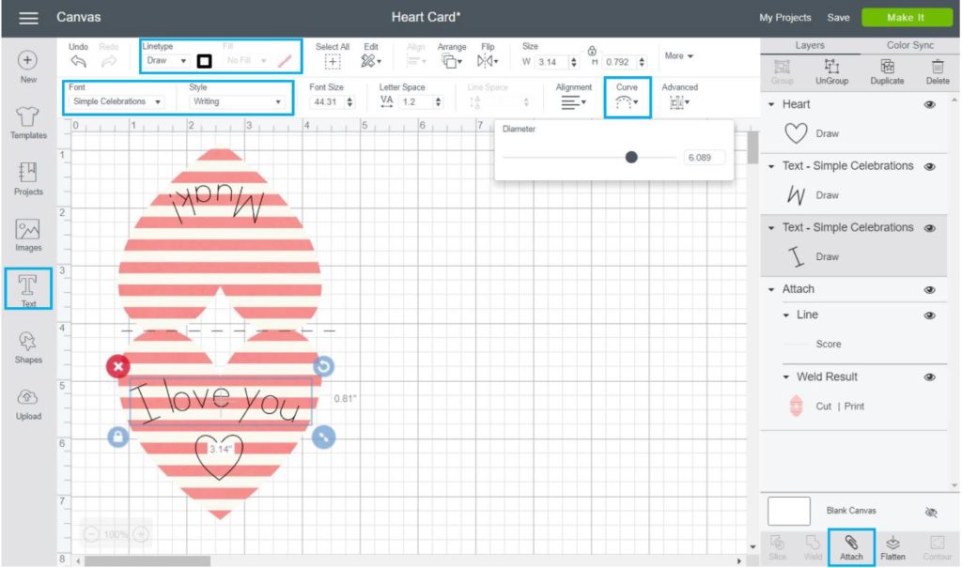The width and height of the screenshot is (962, 568).
Task: Click the Diameter slider handle
Action: point(630,158)
